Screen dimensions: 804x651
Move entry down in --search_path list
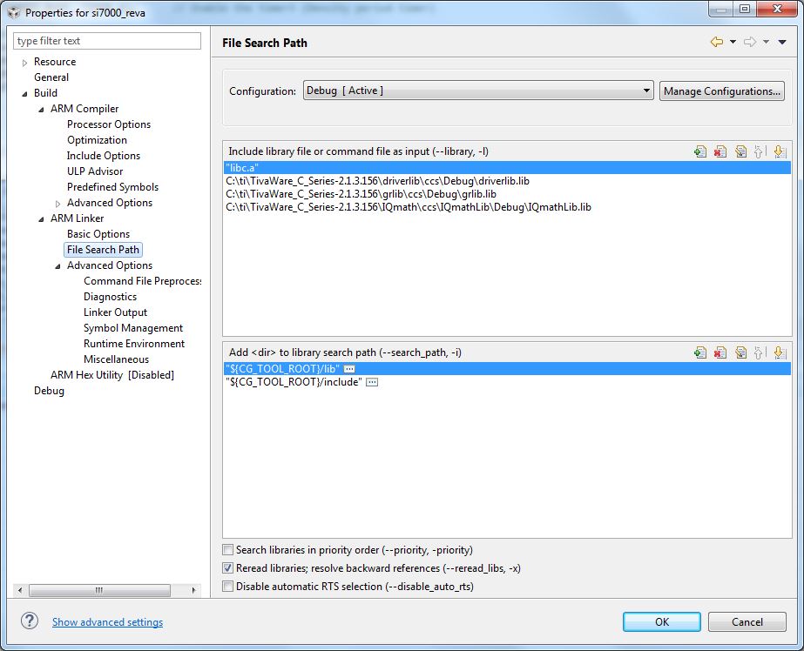pos(780,352)
